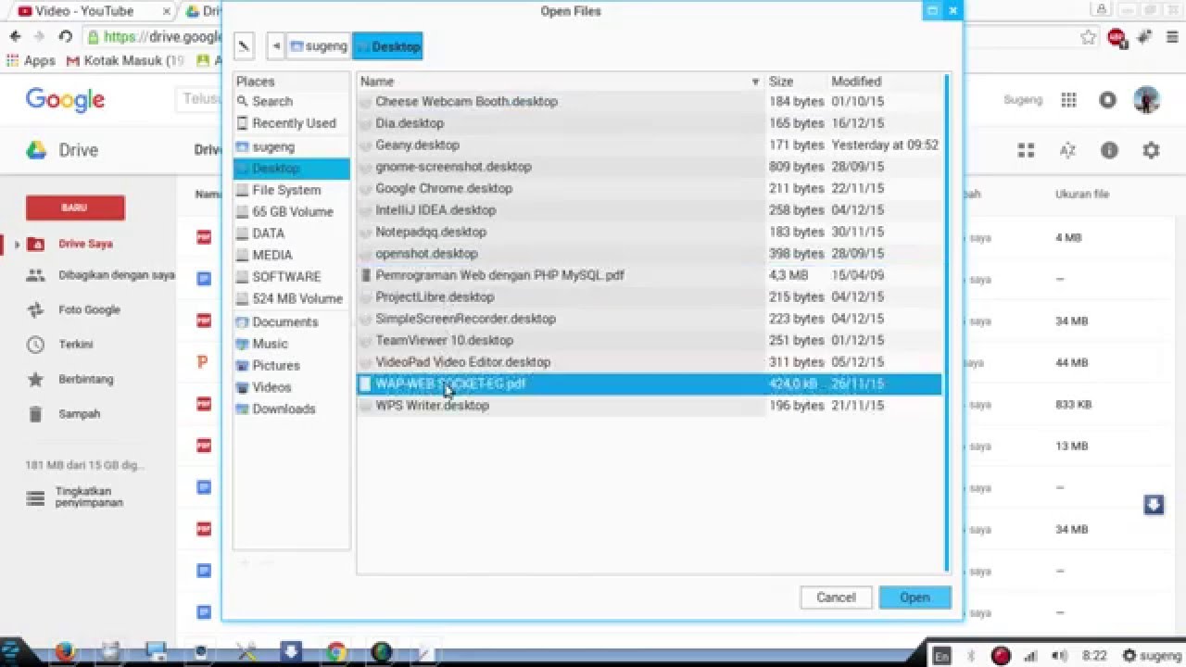Select the Google Chrome.desktop file
This screenshot has width=1186, height=667.
click(x=649, y=188)
